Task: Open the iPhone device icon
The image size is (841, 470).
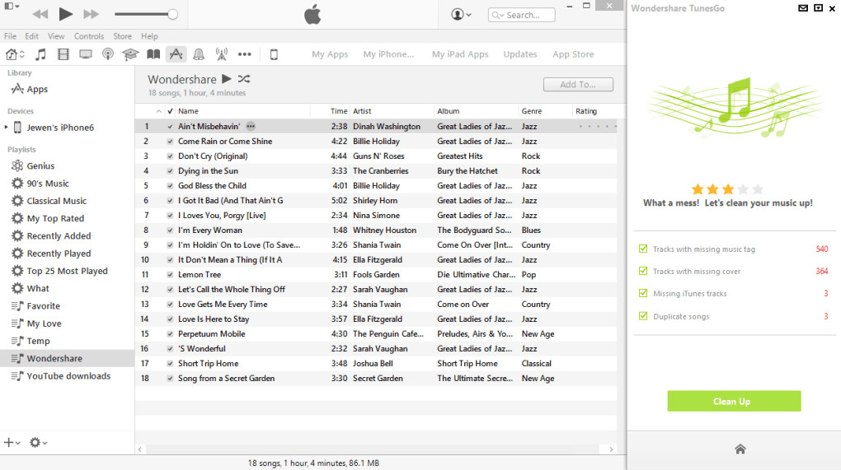Action: (274, 54)
